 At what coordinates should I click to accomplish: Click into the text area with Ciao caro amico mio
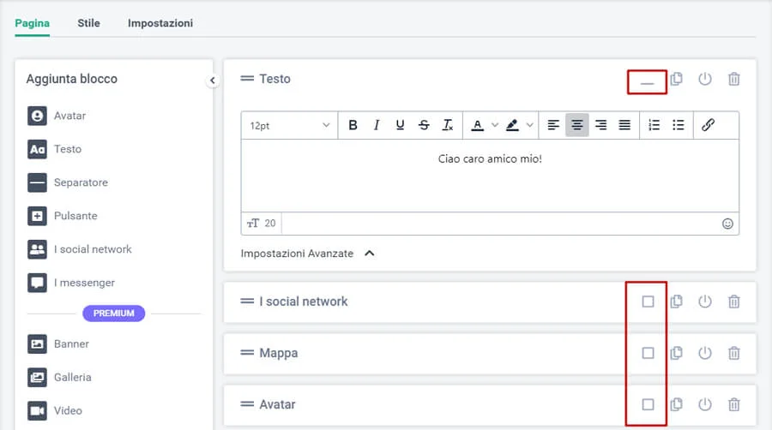pyautogui.click(x=489, y=176)
